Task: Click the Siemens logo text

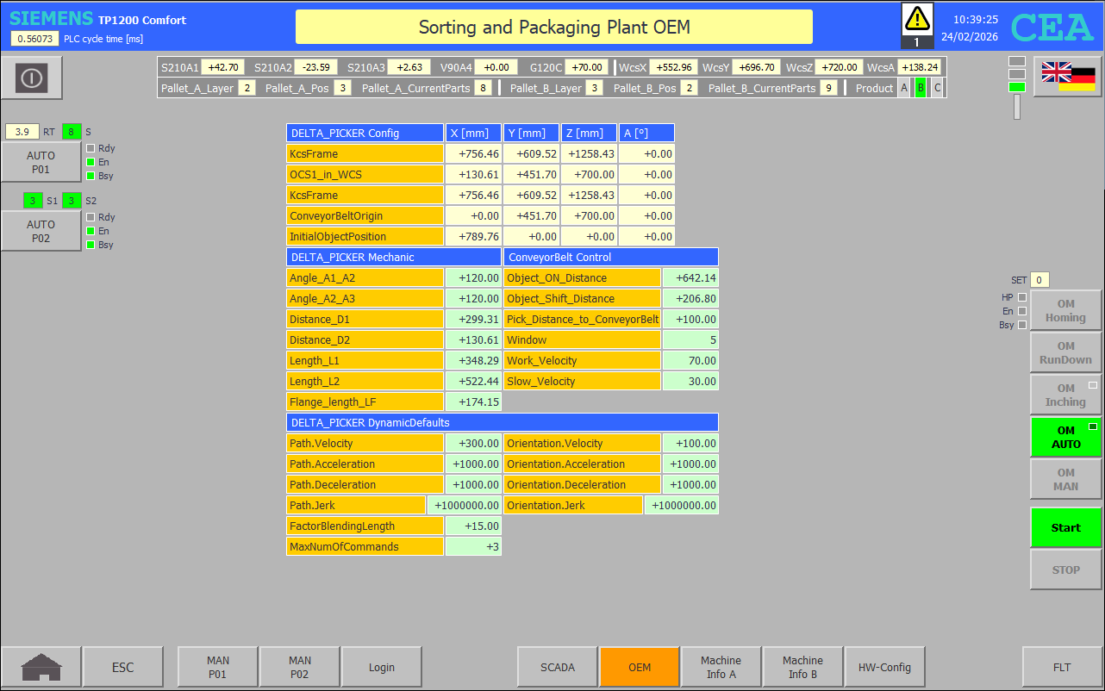Action: [x=51, y=19]
